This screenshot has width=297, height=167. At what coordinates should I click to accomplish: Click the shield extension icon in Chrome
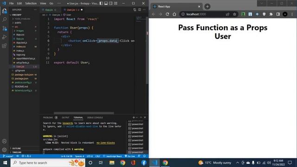(x=264, y=14)
